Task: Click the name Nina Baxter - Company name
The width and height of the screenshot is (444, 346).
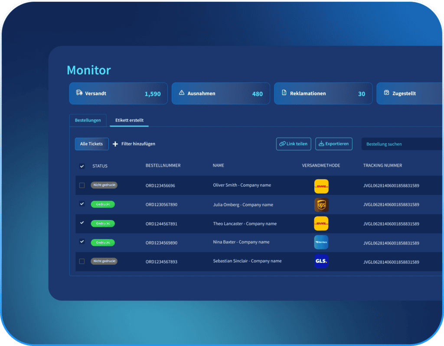Action: point(241,242)
